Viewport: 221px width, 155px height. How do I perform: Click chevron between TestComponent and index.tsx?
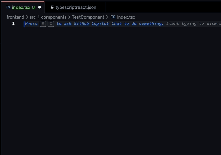point(107,17)
